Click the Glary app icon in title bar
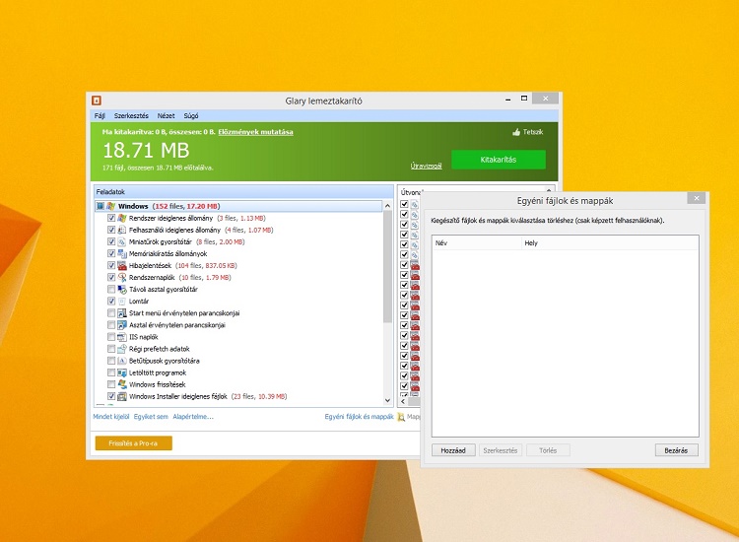The height and width of the screenshot is (542, 739). click(97, 101)
